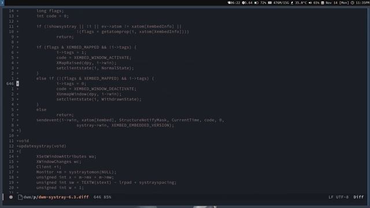Click the '+void' line above updatesystray
This screenshot has height=208, width=370.
23,141
